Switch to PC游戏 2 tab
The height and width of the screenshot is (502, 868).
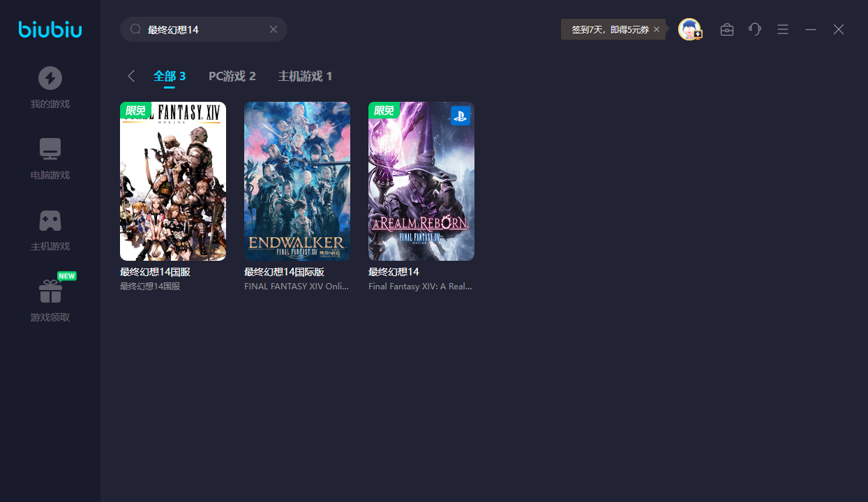(232, 76)
